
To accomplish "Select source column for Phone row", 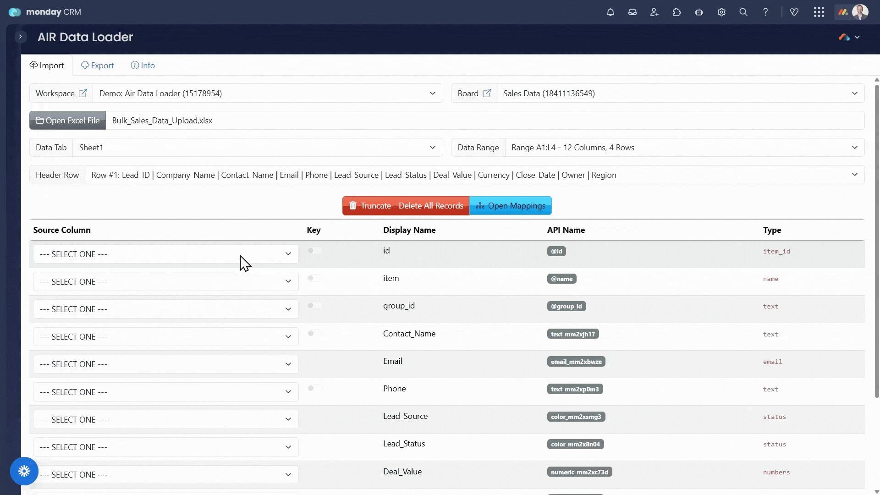I will [166, 392].
